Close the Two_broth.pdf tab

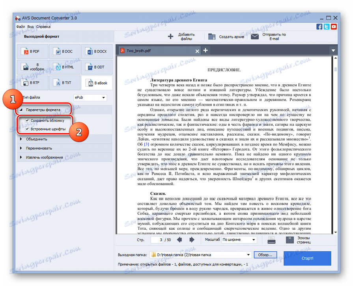coord(197,51)
